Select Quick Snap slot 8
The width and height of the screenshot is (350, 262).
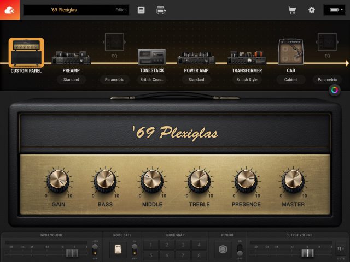coord(199,255)
